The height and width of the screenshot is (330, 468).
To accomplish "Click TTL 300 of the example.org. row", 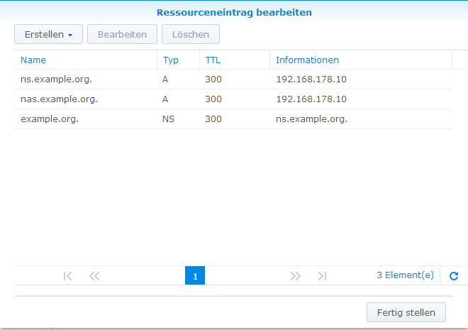I will tap(213, 119).
